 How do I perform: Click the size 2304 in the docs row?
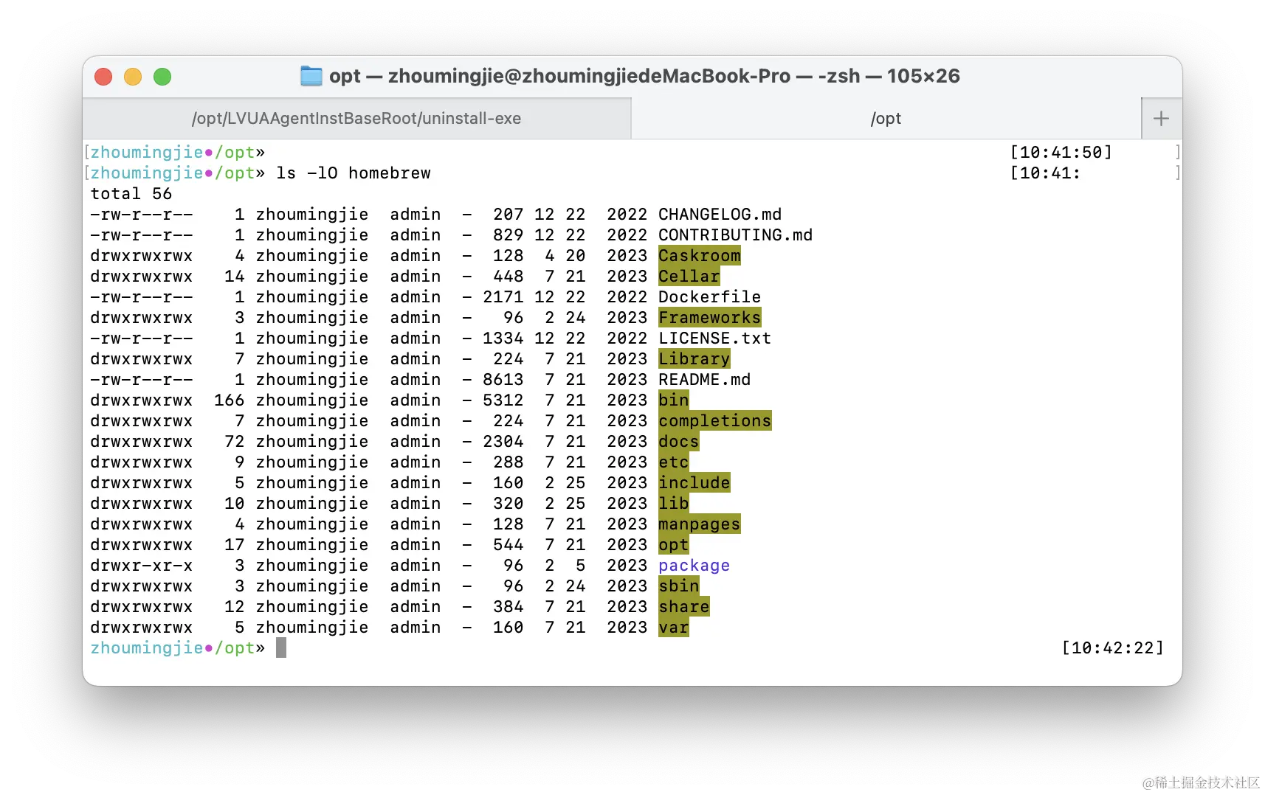[x=503, y=442]
